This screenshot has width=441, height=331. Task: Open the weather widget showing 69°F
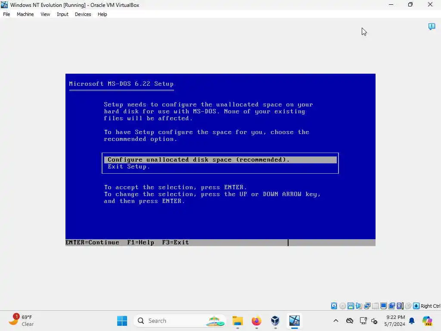click(x=21, y=320)
